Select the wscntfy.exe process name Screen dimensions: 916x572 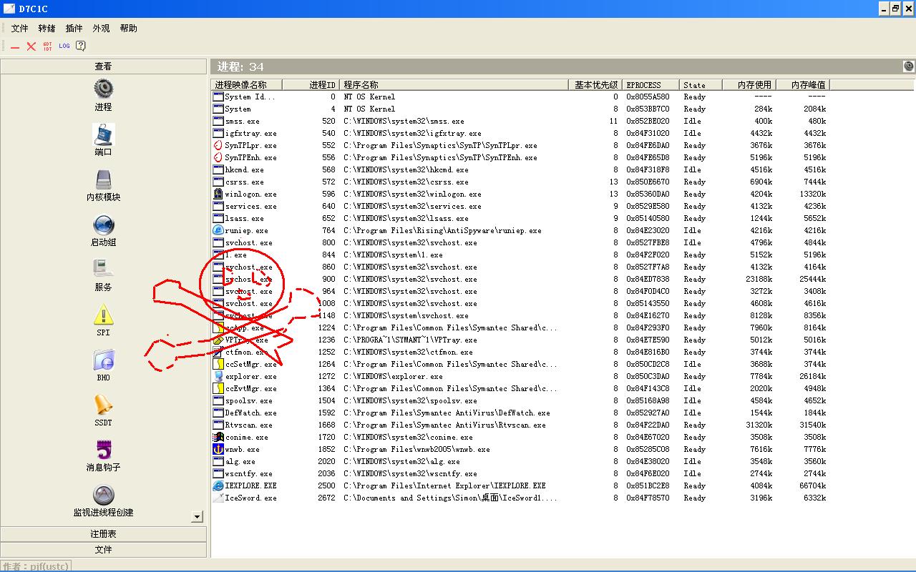coord(248,473)
